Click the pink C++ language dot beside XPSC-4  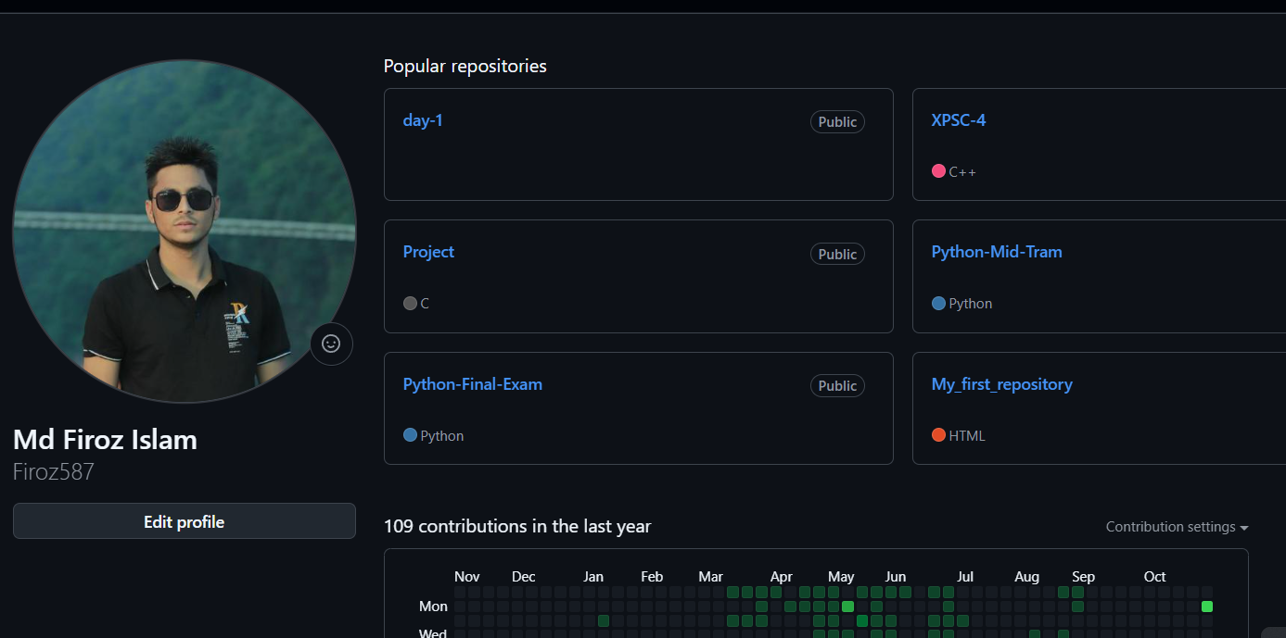click(x=938, y=171)
